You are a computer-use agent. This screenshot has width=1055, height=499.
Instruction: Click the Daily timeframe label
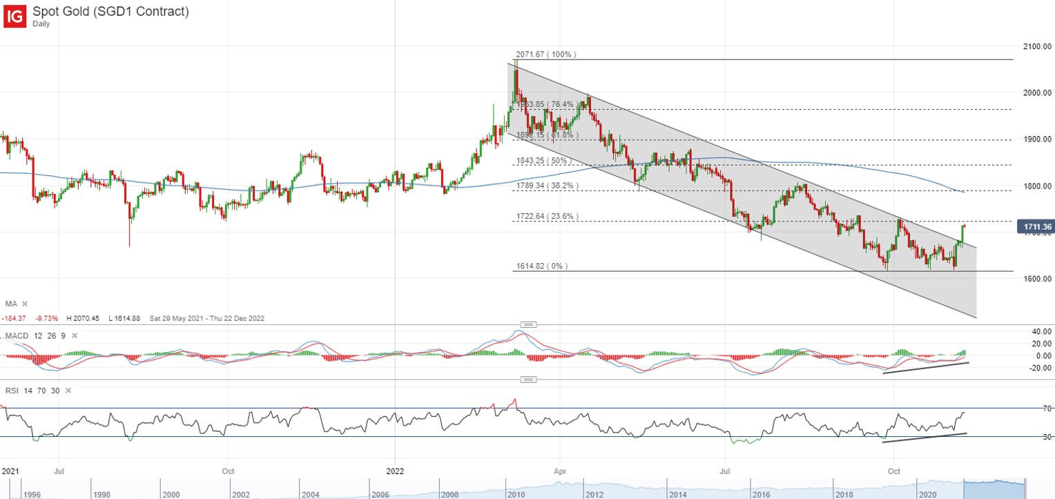point(42,23)
